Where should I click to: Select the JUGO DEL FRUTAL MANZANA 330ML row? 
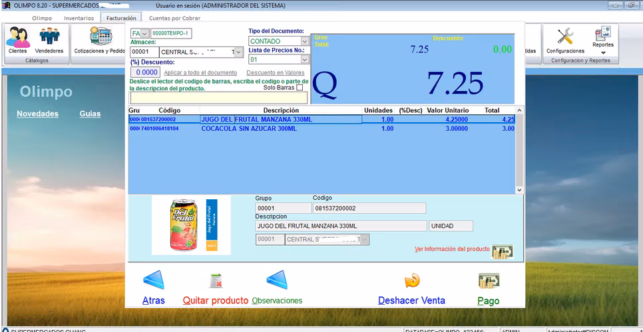coord(321,120)
